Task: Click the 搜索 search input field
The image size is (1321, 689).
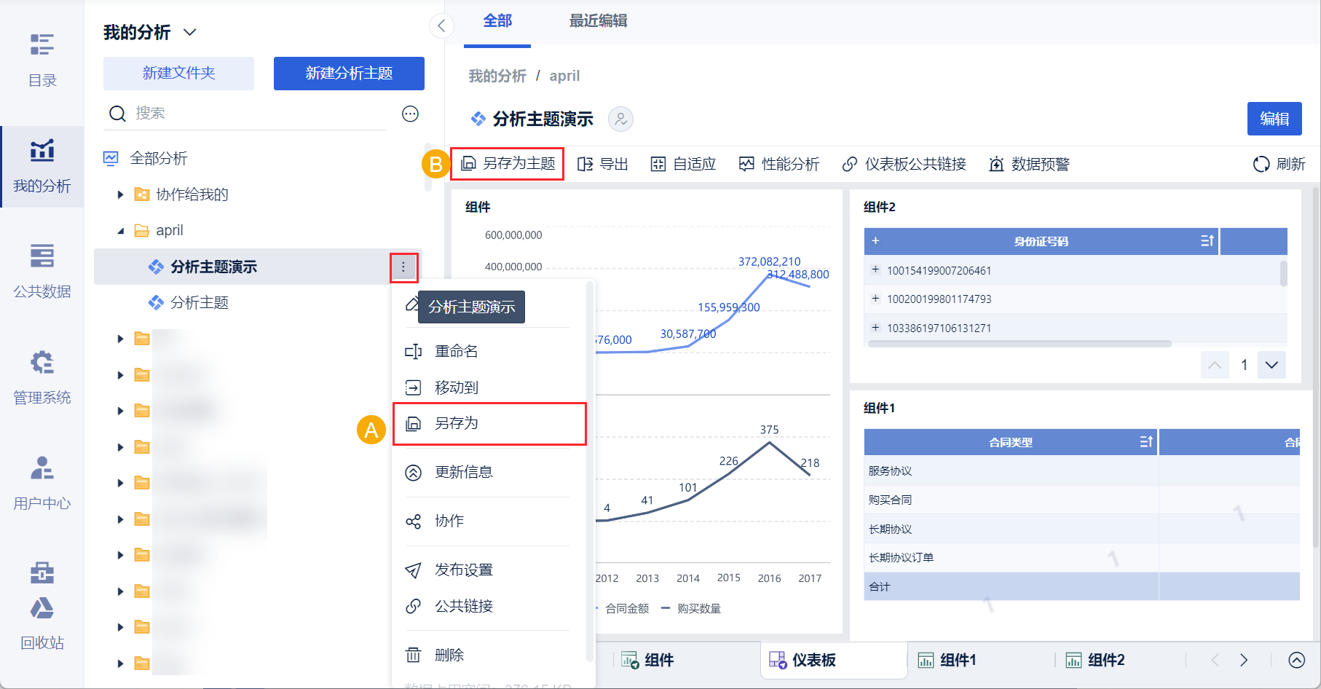Action: [x=259, y=114]
